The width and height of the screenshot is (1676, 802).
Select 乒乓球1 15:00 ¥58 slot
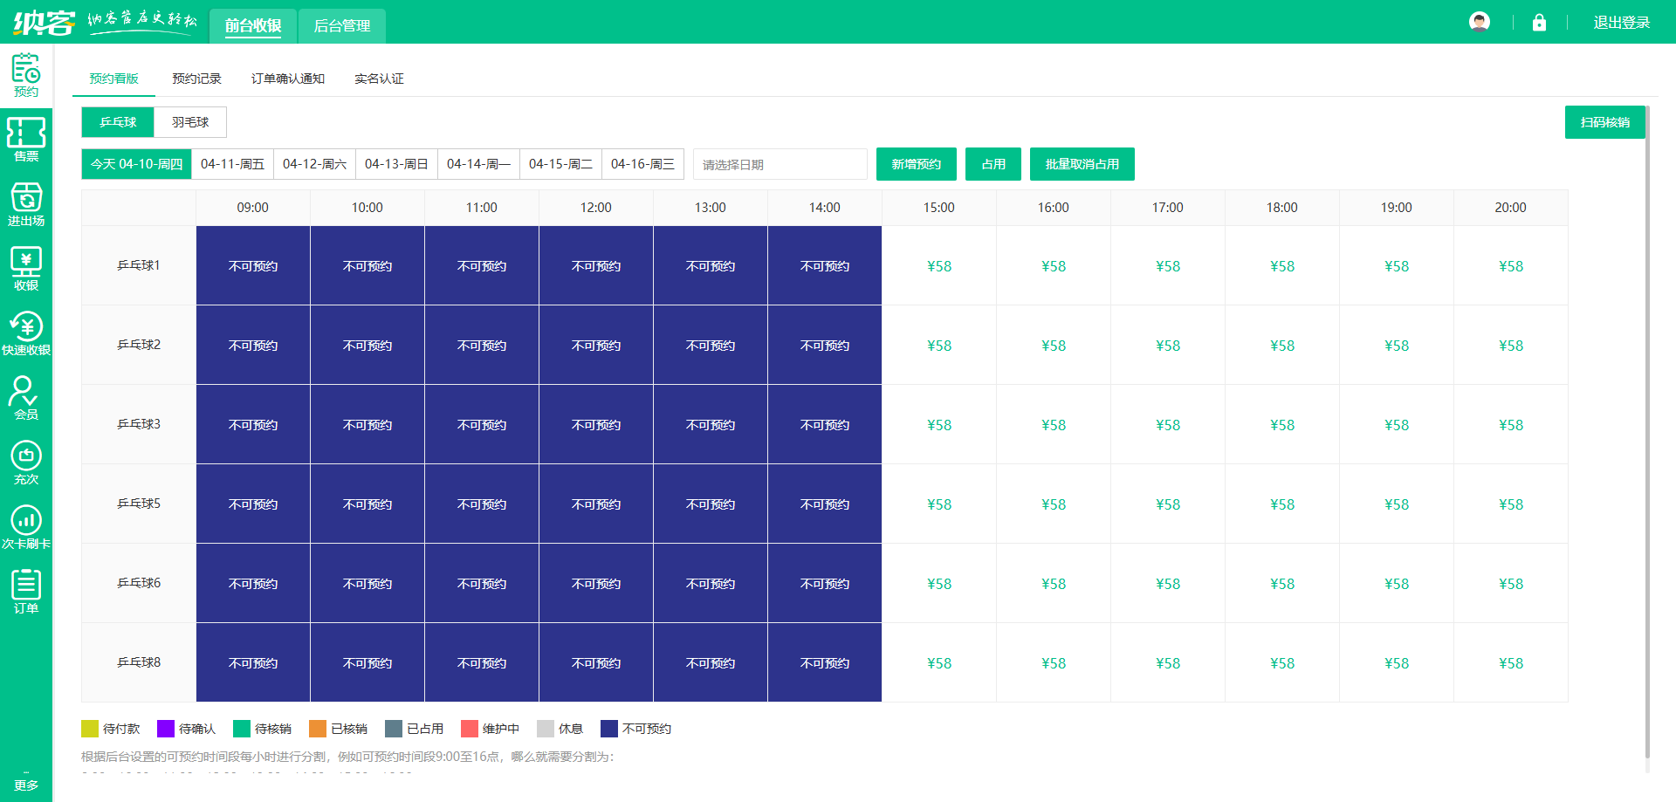939,266
